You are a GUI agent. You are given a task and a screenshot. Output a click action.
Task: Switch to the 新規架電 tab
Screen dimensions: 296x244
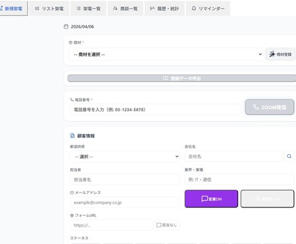point(14,8)
